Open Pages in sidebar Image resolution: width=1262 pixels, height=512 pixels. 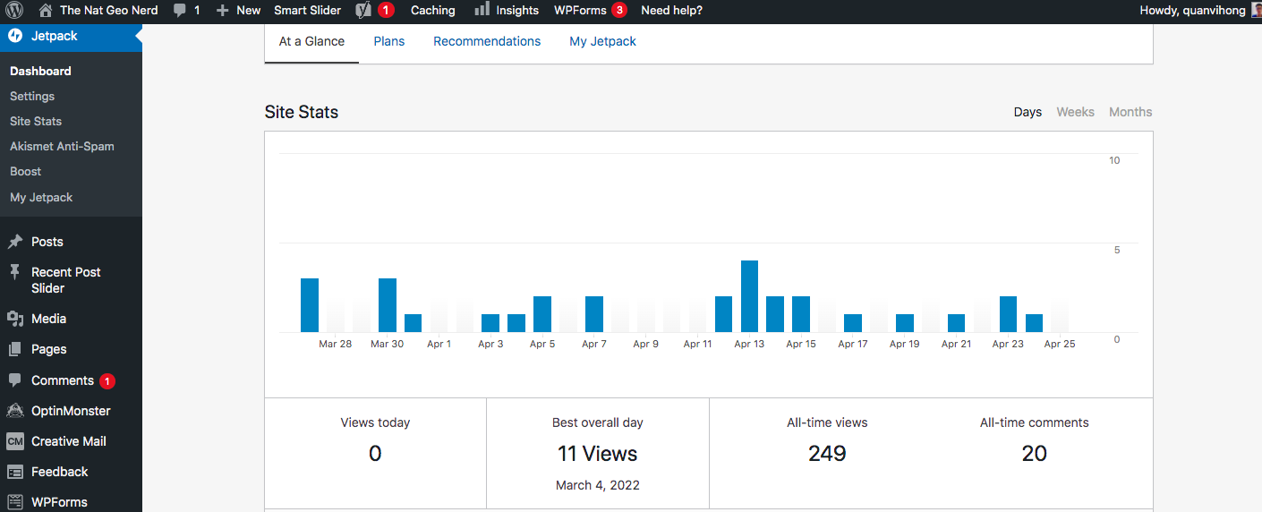click(49, 349)
